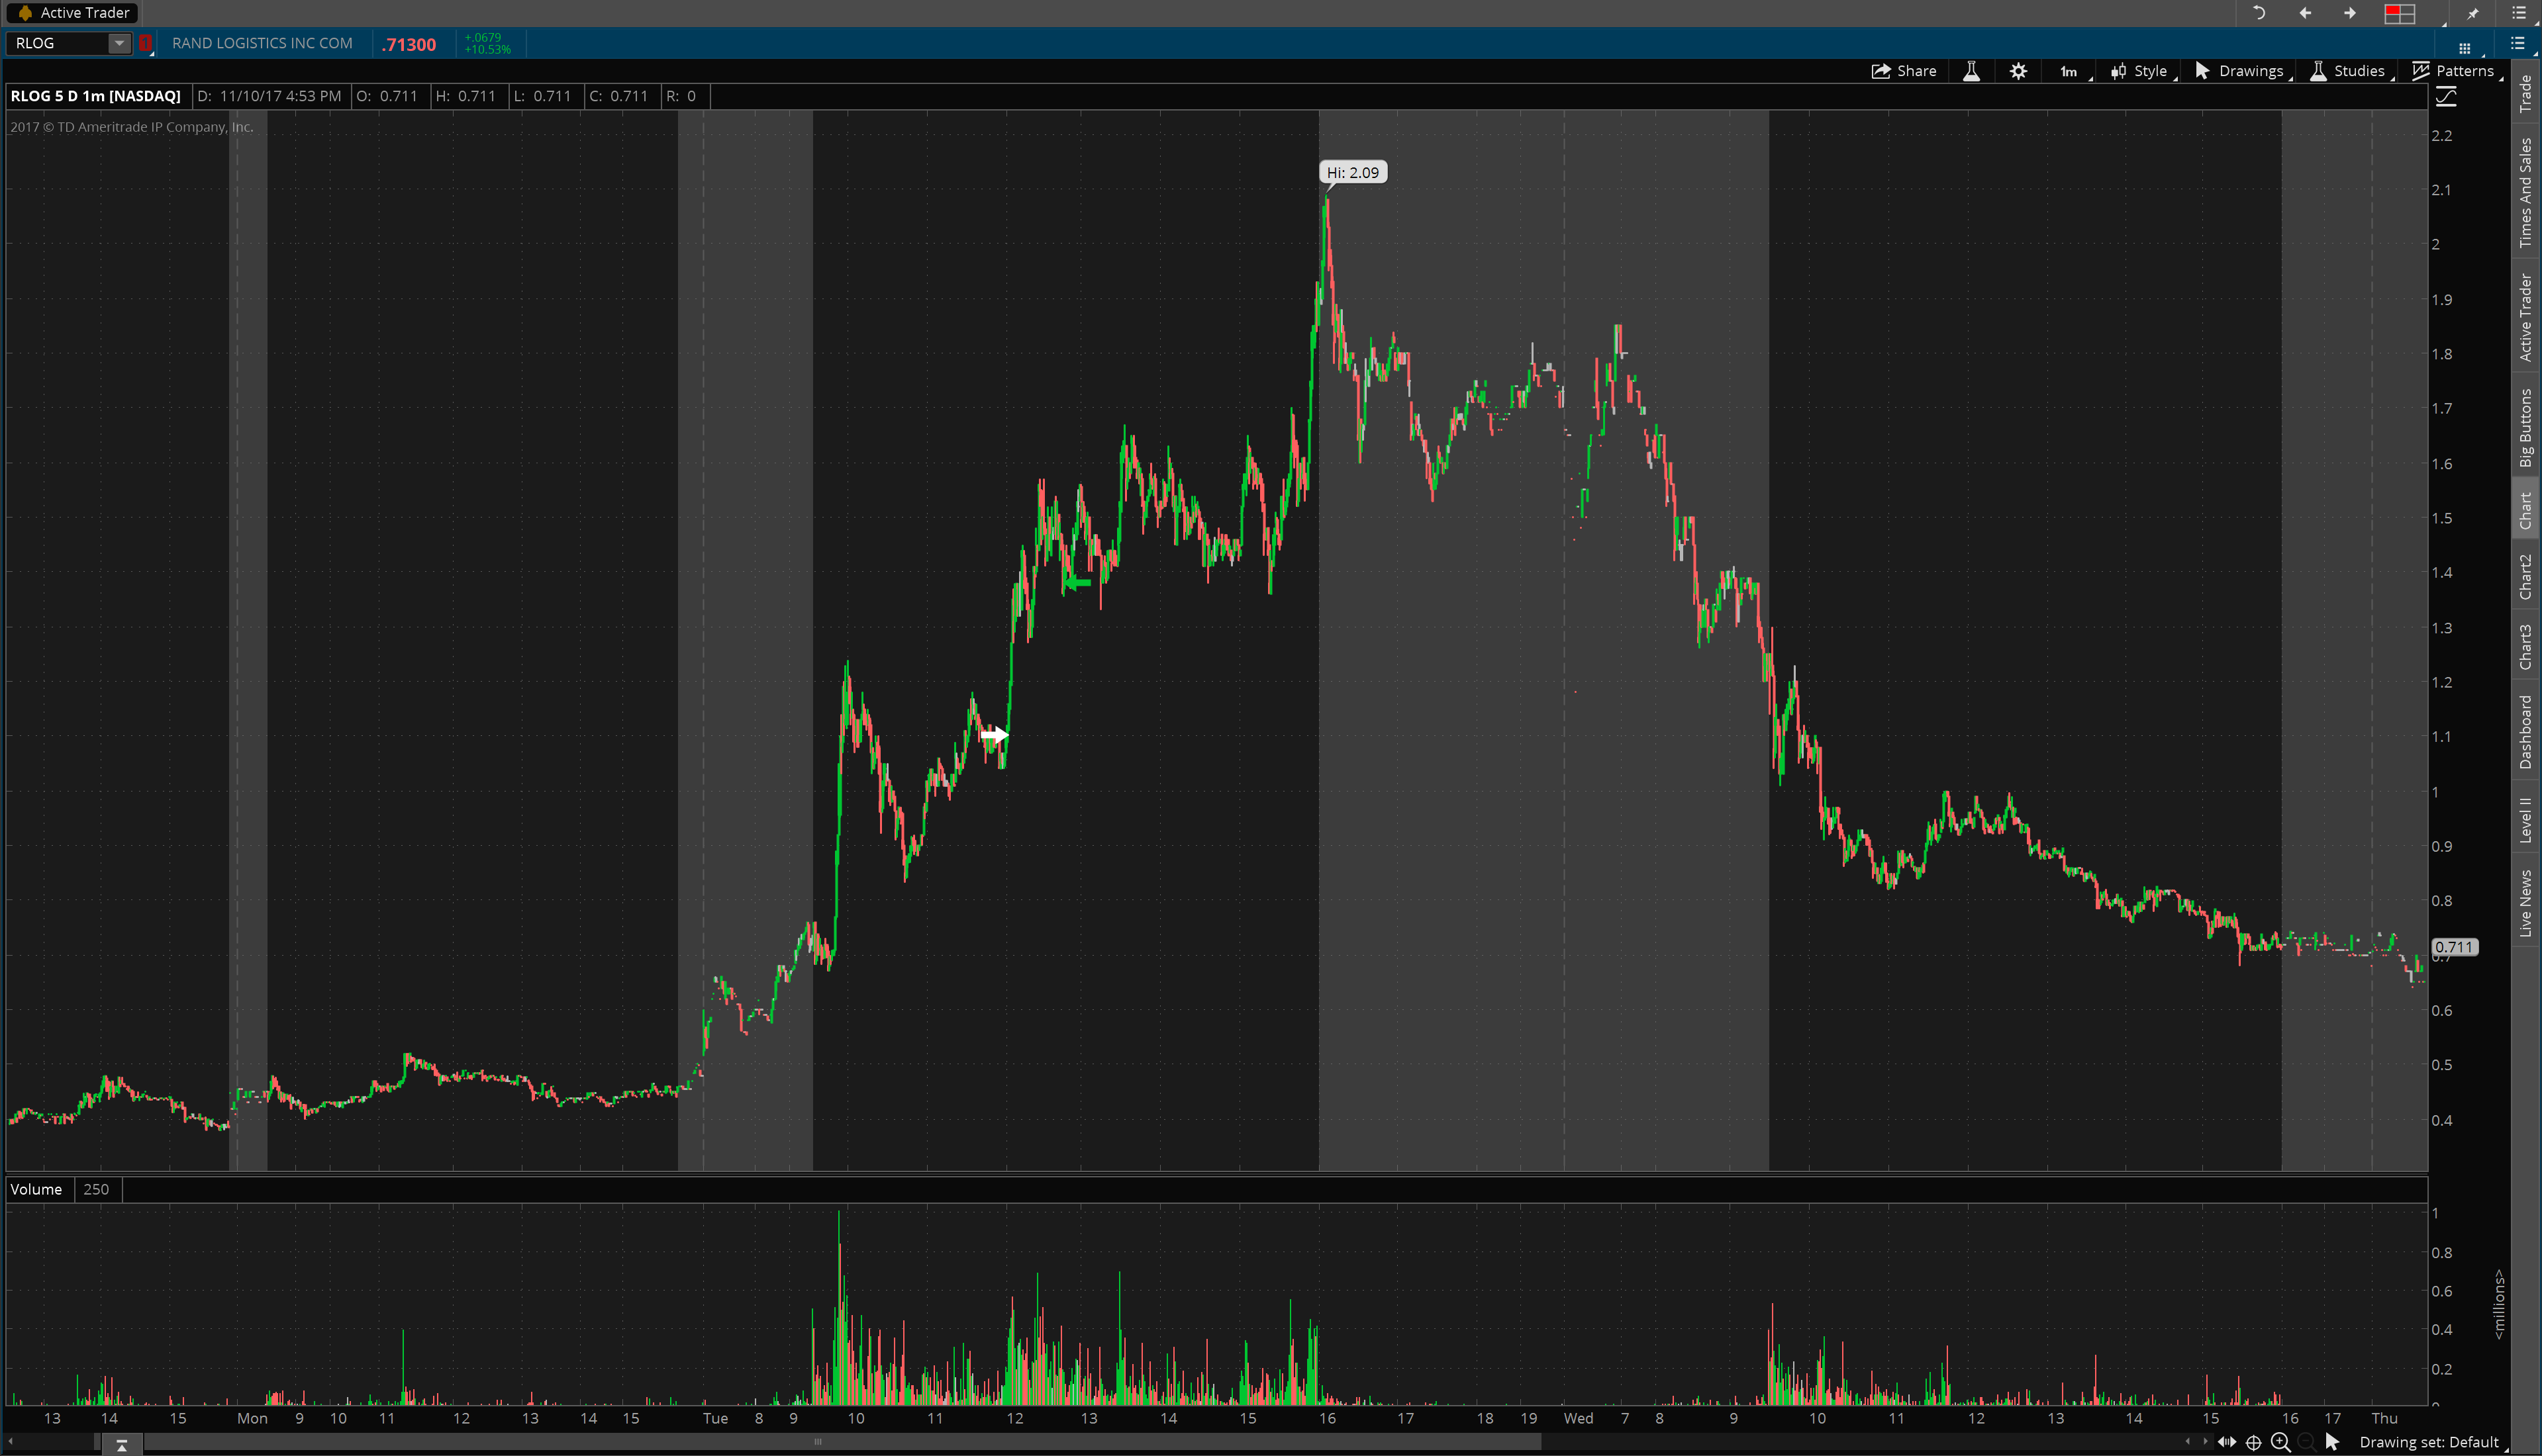This screenshot has width=2542, height=1456.
Task: Open the RLOG symbol dropdown arrow
Action: click(119, 43)
